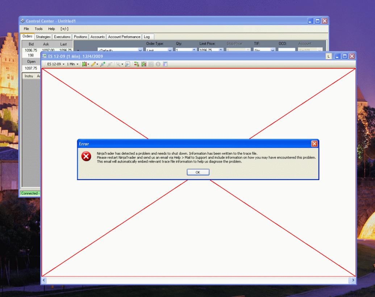Switch to the Log tab
Viewport: 375px width, 297px height.
click(x=148, y=37)
